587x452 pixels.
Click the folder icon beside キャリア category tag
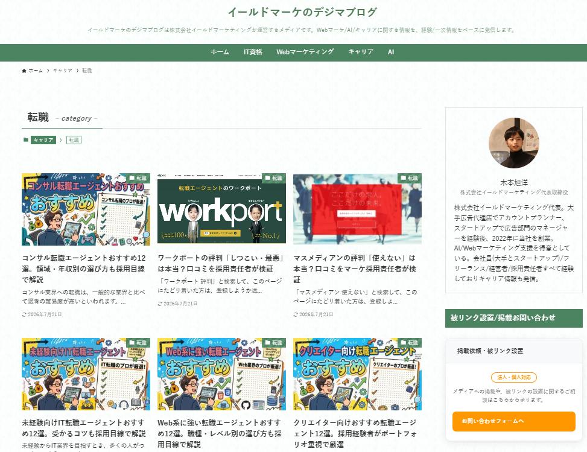(26, 140)
